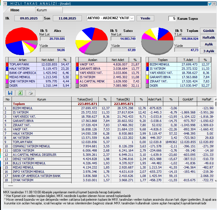Select the BULLS YATIRIM MENKUL row

[109, 163]
